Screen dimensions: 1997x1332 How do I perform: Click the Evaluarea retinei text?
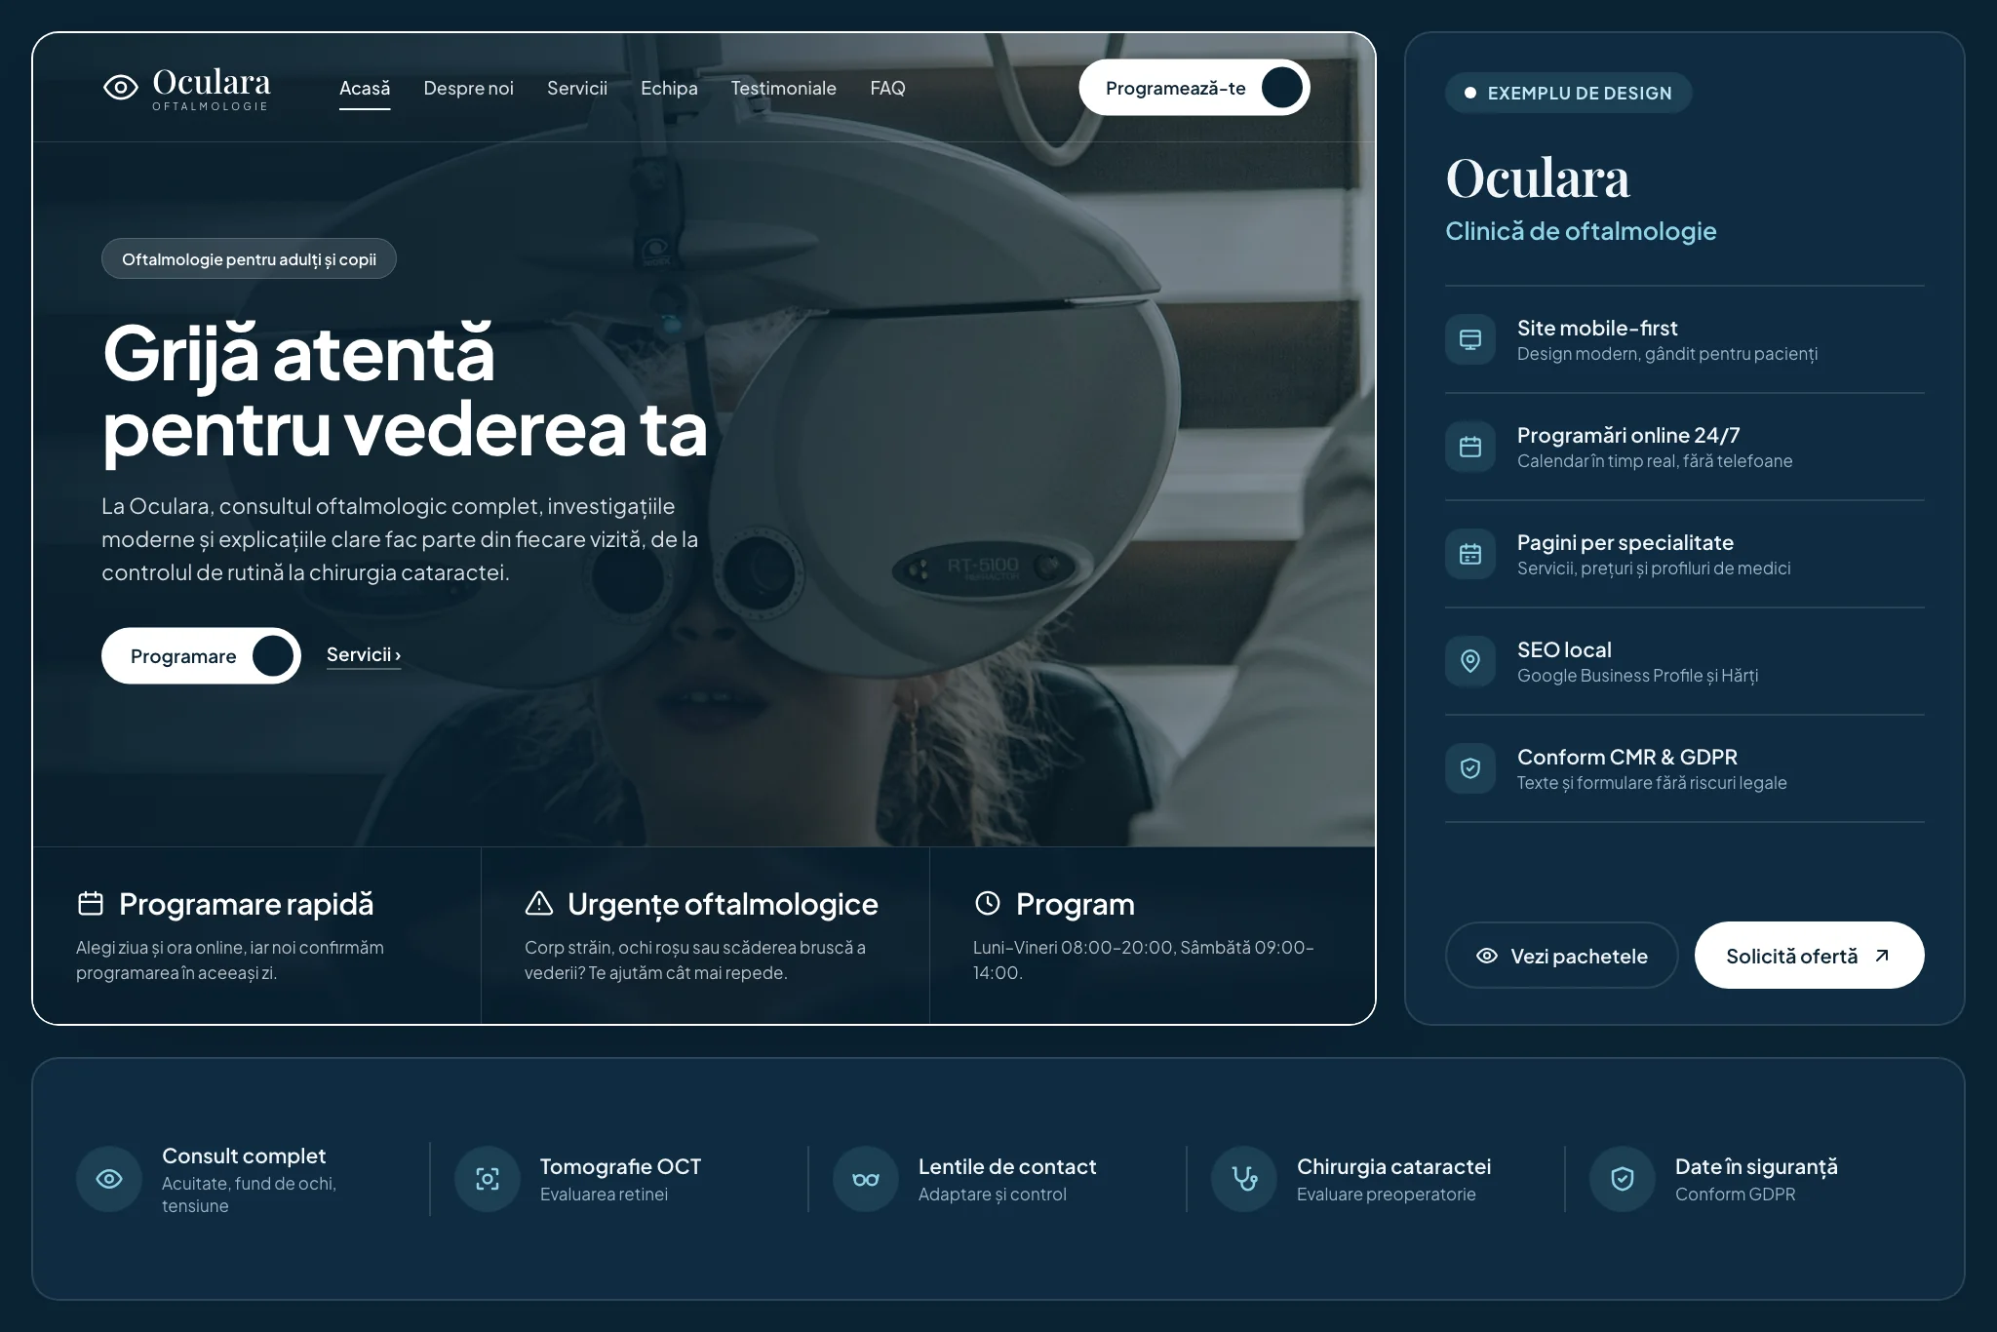pyautogui.click(x=604, y=1194)
